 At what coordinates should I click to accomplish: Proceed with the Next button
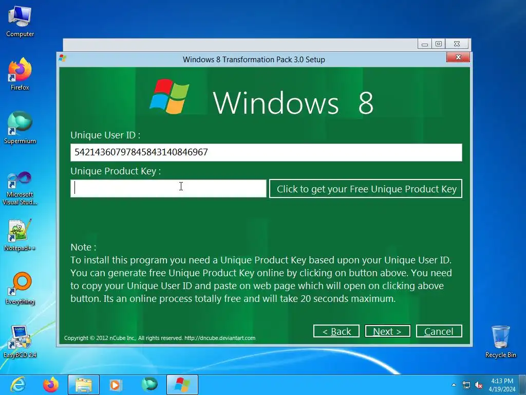387,331
